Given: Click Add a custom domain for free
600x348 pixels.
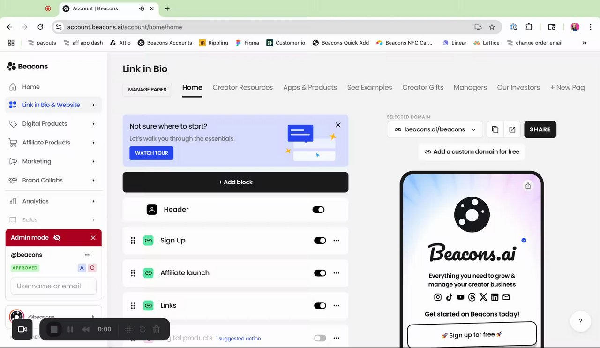Looking at the screenshot, I should (x=472, y=151).
